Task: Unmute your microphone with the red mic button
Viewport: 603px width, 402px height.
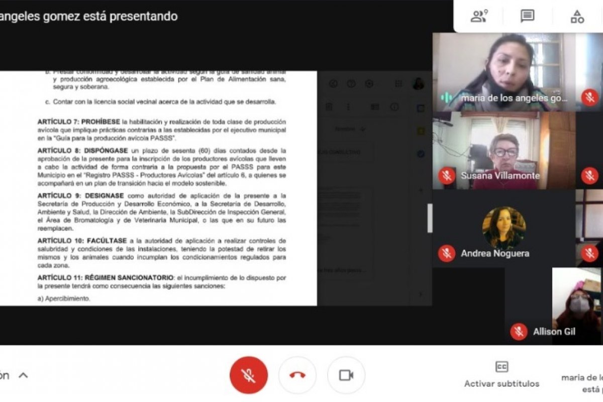Action: [x=248, y=375]
